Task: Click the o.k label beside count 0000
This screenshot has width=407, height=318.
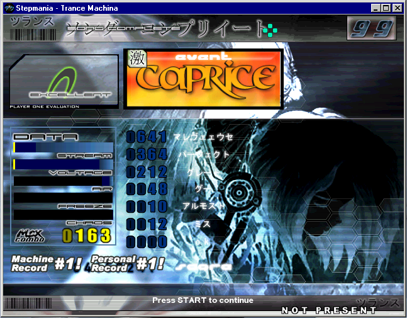Action: [x=202, y=242]
